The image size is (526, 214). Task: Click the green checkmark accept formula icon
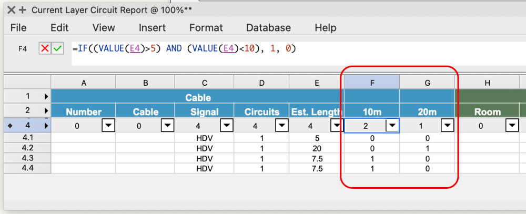[x=57, y=48]
